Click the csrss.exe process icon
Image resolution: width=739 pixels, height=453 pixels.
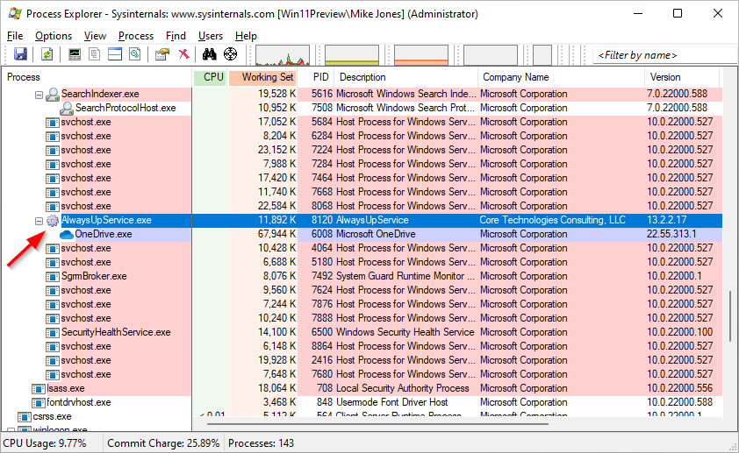pos(24,417)
